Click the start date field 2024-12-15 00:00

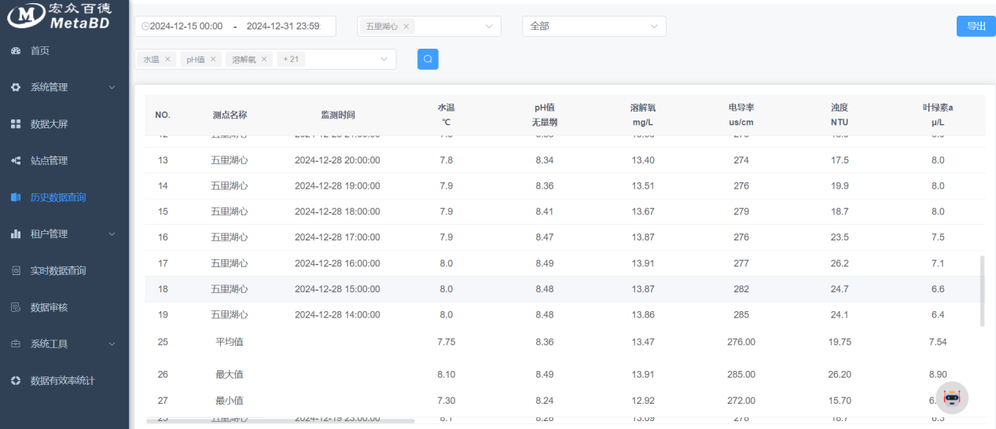(186, 26)
